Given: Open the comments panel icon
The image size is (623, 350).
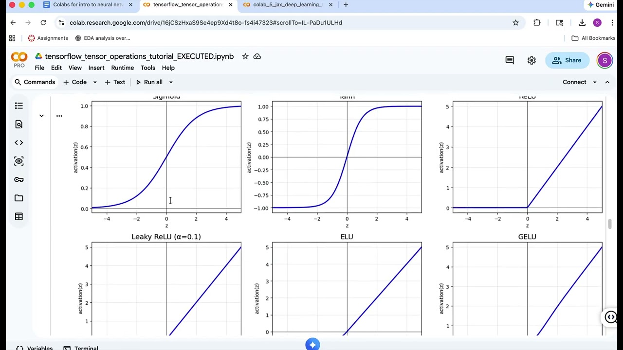Looking at the screenshot, I should 510,60.
